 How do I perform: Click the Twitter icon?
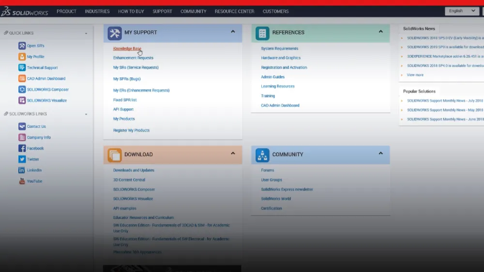pyautogui.click(x=22, y=159)
